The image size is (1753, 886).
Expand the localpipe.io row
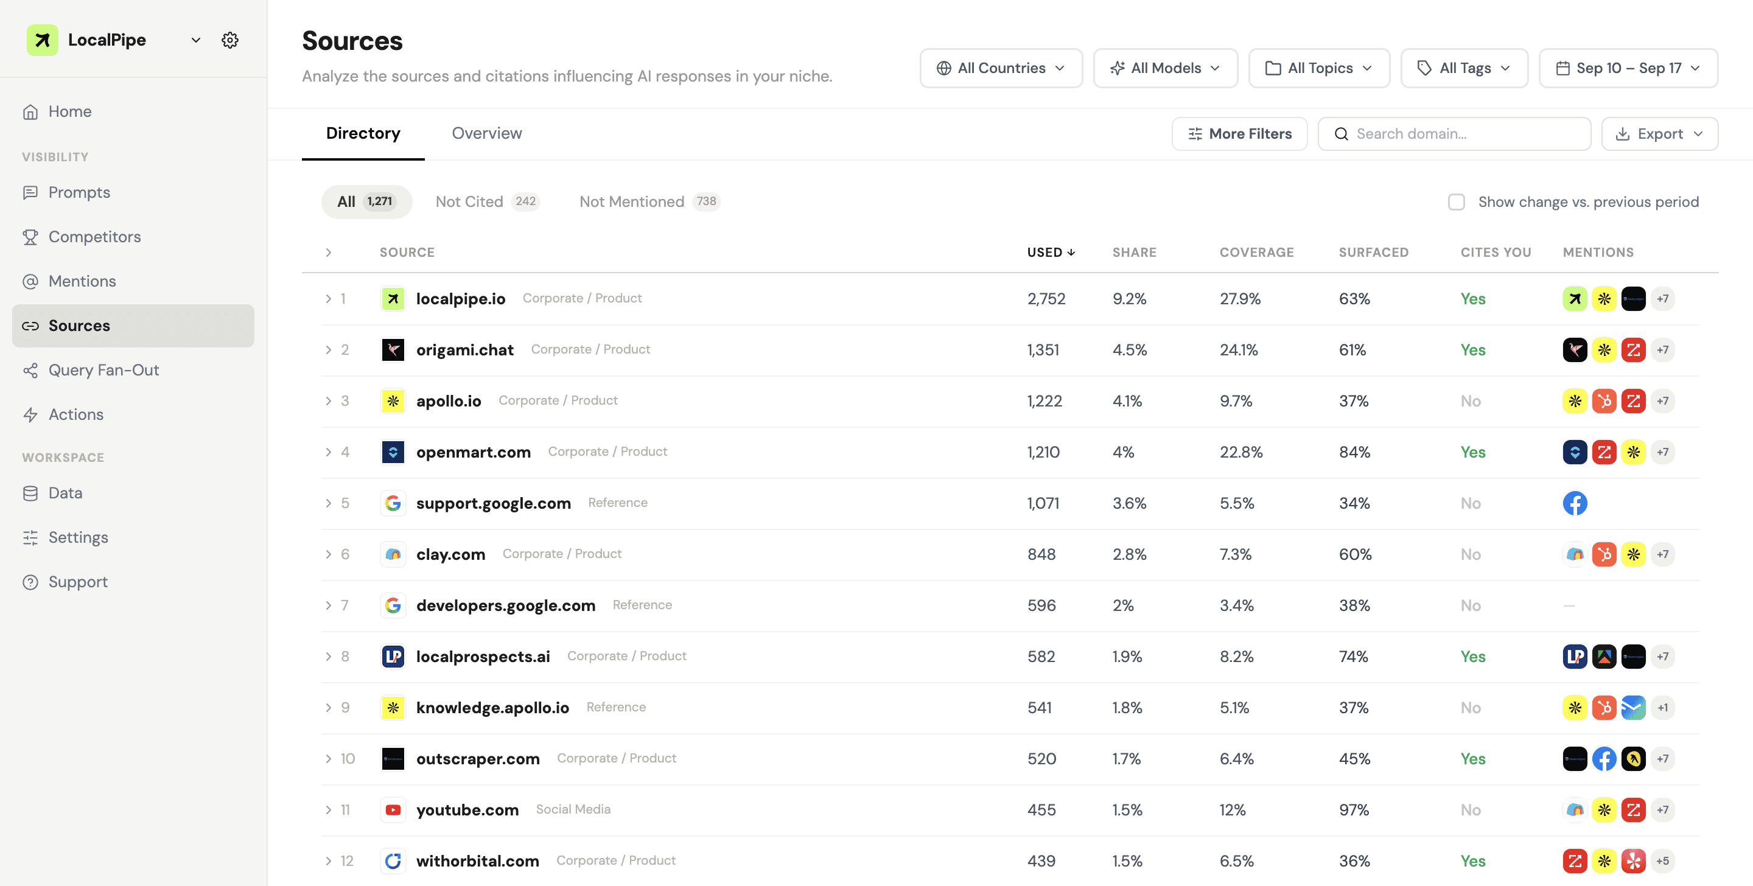pos(329,299)
